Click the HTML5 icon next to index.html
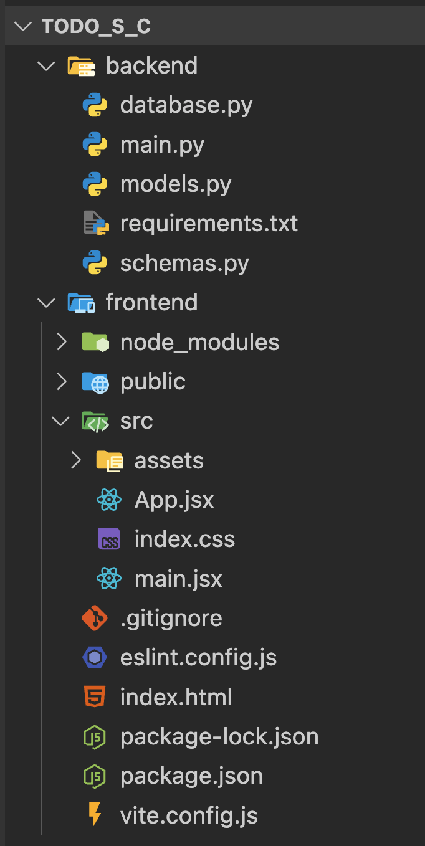The height and width of the screenshot is (846, 425). click(x=95, y=697)
